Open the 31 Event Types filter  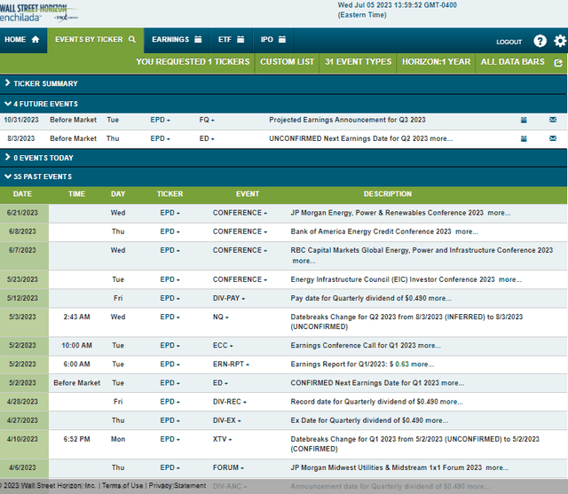point(358,62)
